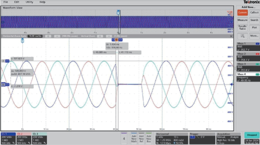Click the overview probe icon top-right

(x=230, y=13)
